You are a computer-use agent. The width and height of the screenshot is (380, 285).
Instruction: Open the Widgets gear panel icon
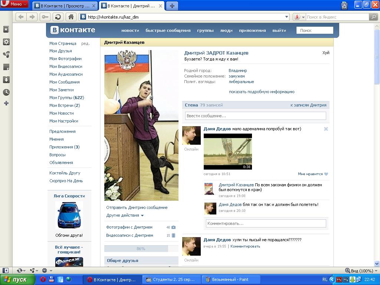[6, 42]
